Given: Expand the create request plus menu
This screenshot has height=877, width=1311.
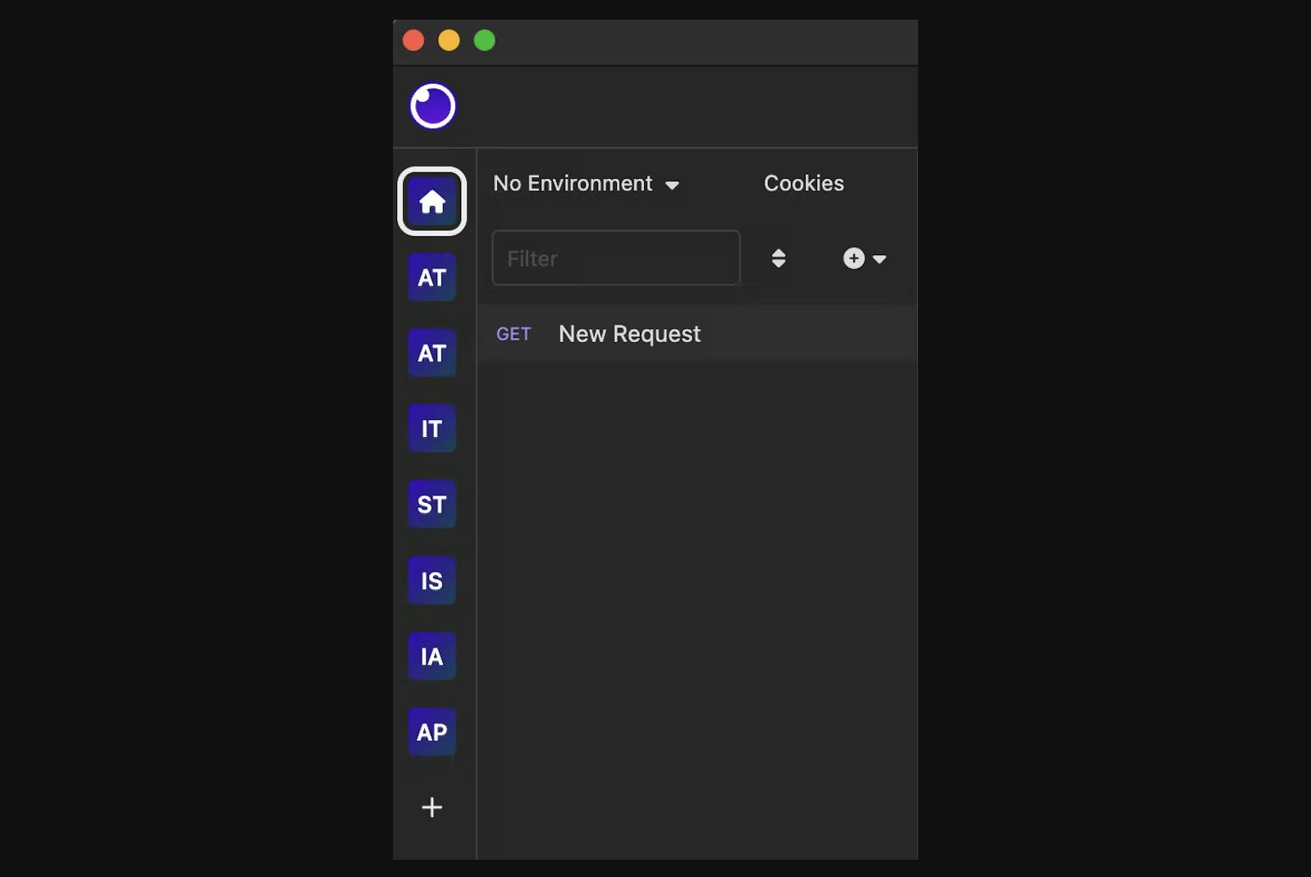Looking at the screenshot, I should (864, 258).
